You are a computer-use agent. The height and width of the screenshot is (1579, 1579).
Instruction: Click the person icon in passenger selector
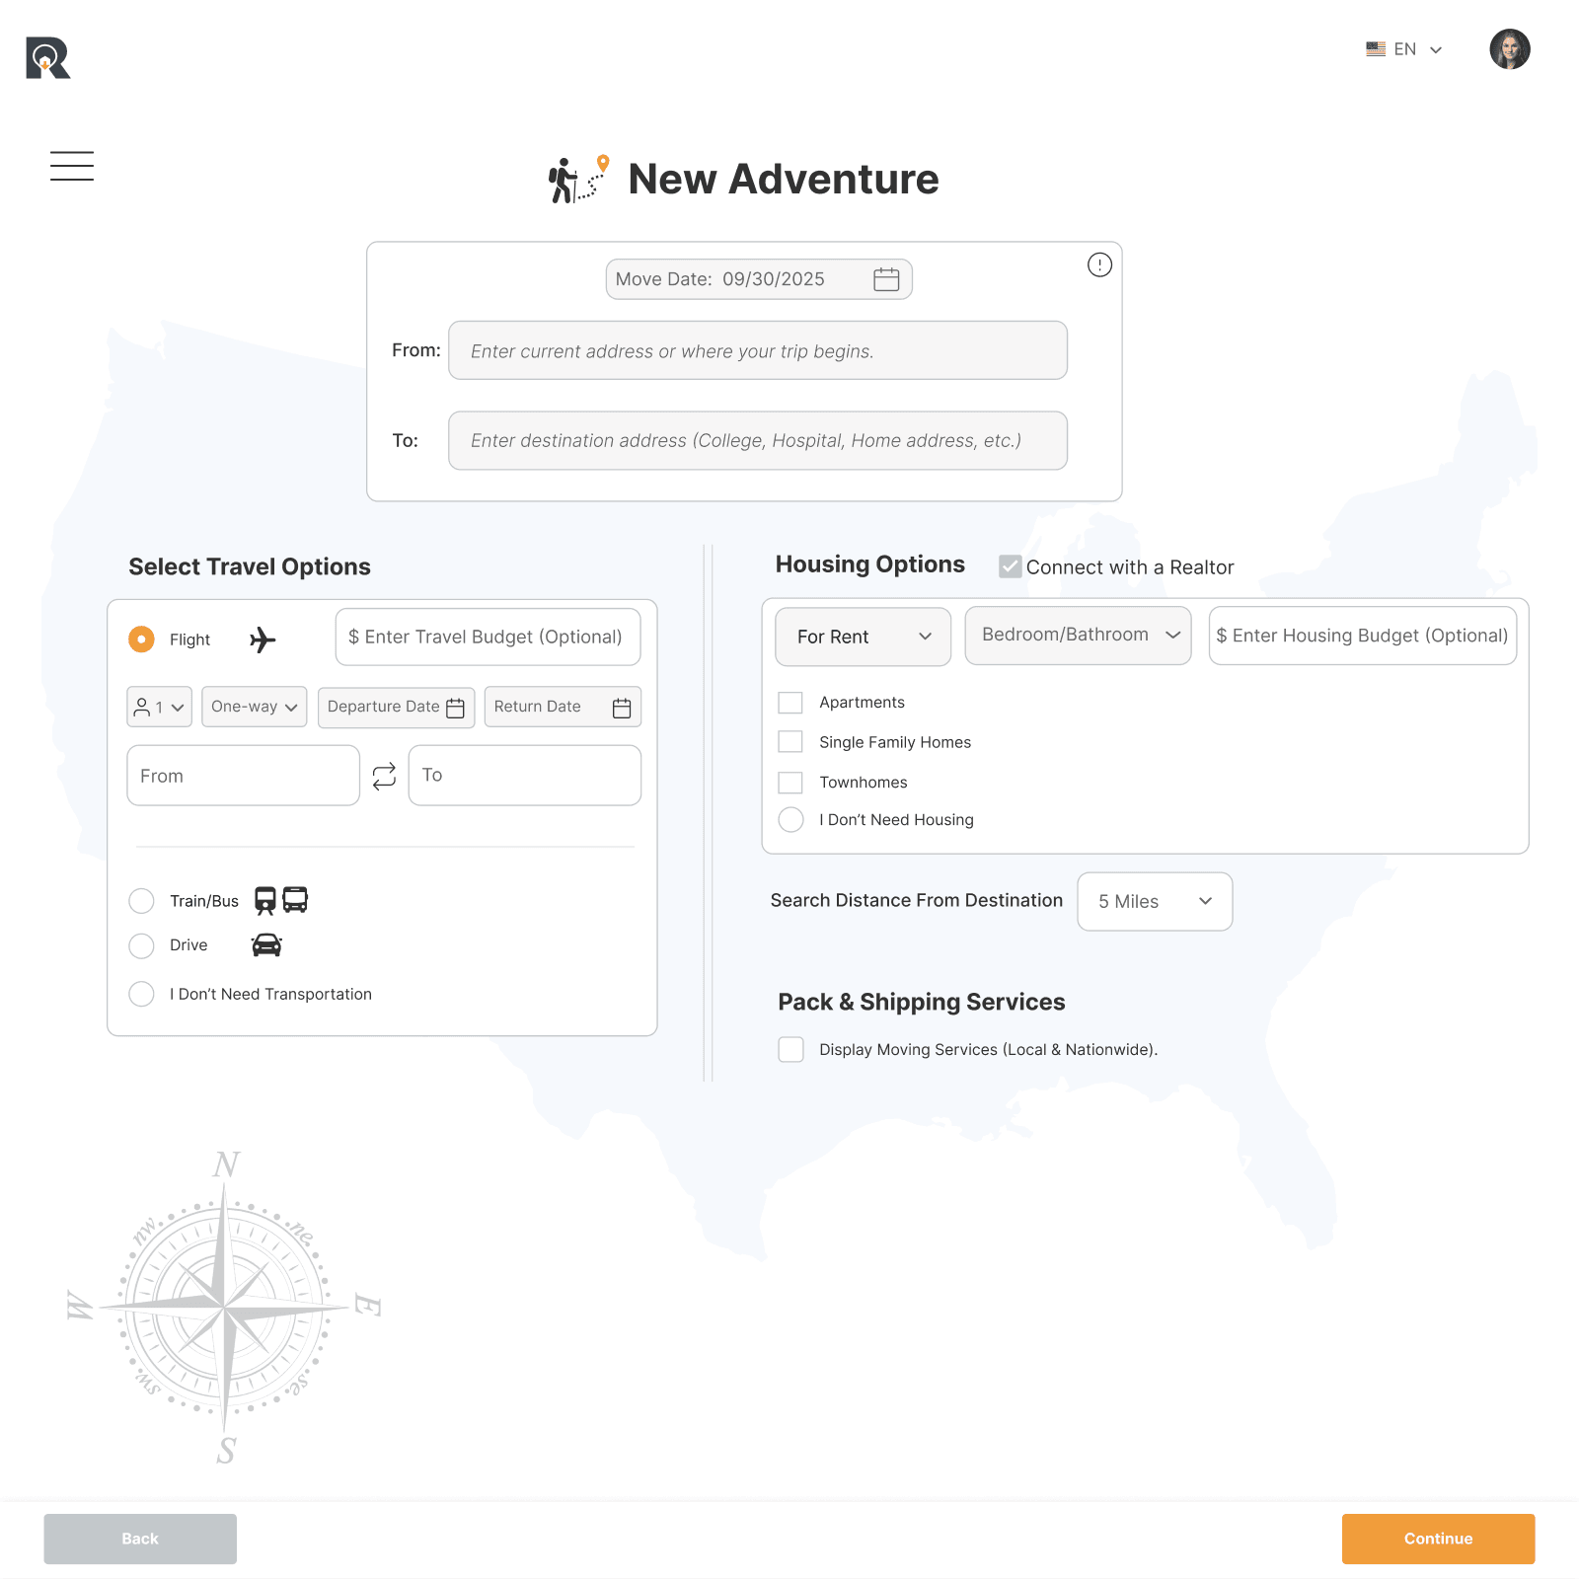pos(142,707)
